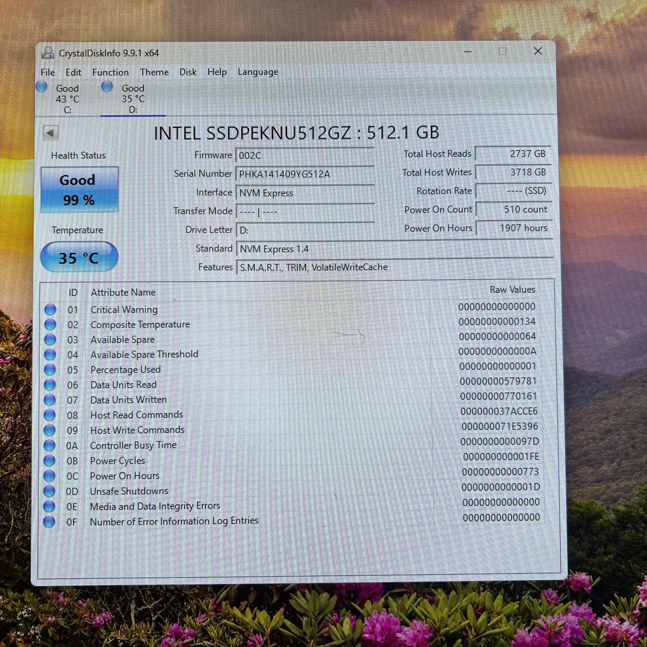
Task: Click status dot for Number of Error Information Log Entries
Action: pyautogui.click(x=49, y=522)
